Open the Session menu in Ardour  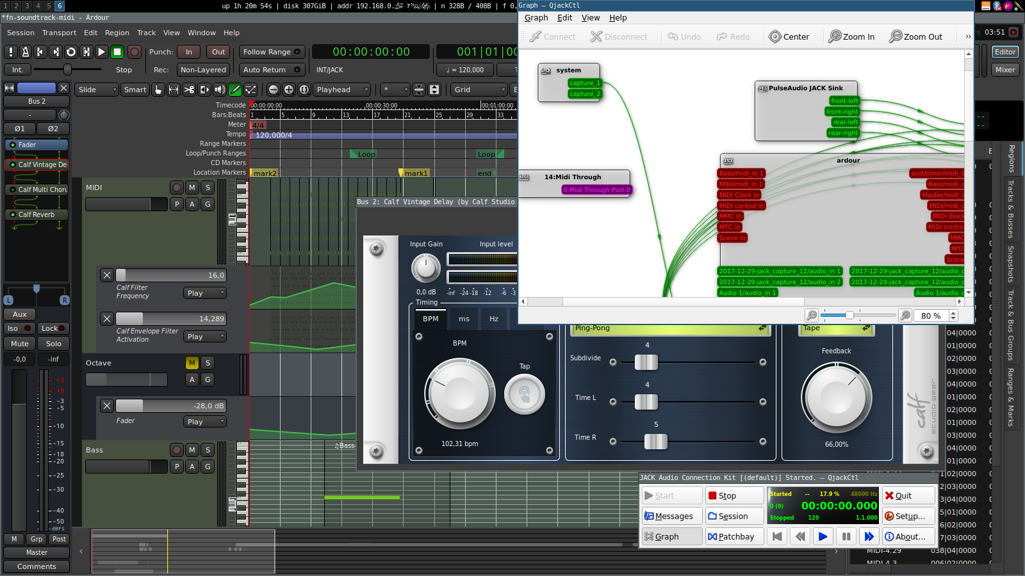(20, 33)
